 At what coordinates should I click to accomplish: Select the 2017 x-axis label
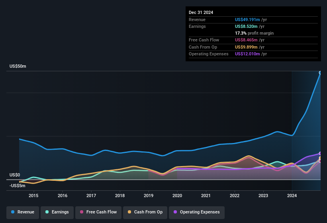91,196
